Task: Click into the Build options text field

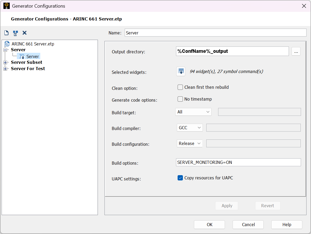Action: 238,162
